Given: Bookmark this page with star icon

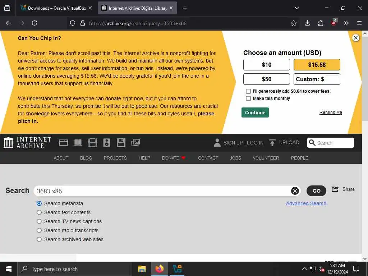Looking at the screenshot, I should click(293, 23).
